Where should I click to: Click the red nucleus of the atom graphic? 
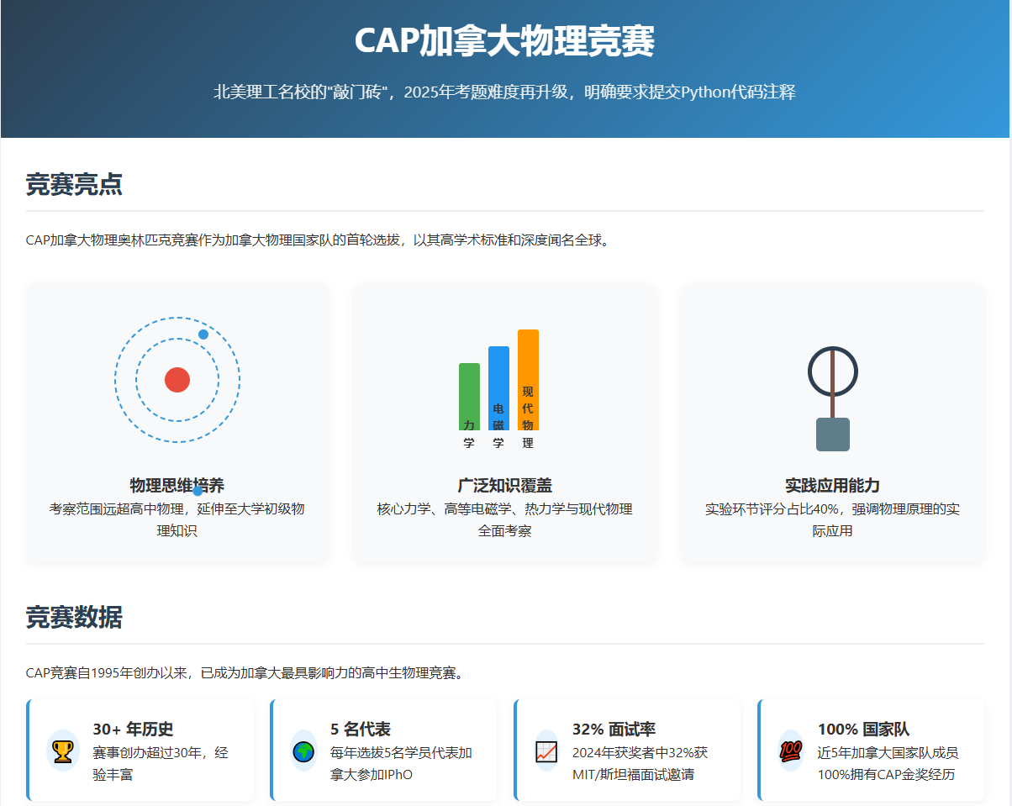pos(177,380)
